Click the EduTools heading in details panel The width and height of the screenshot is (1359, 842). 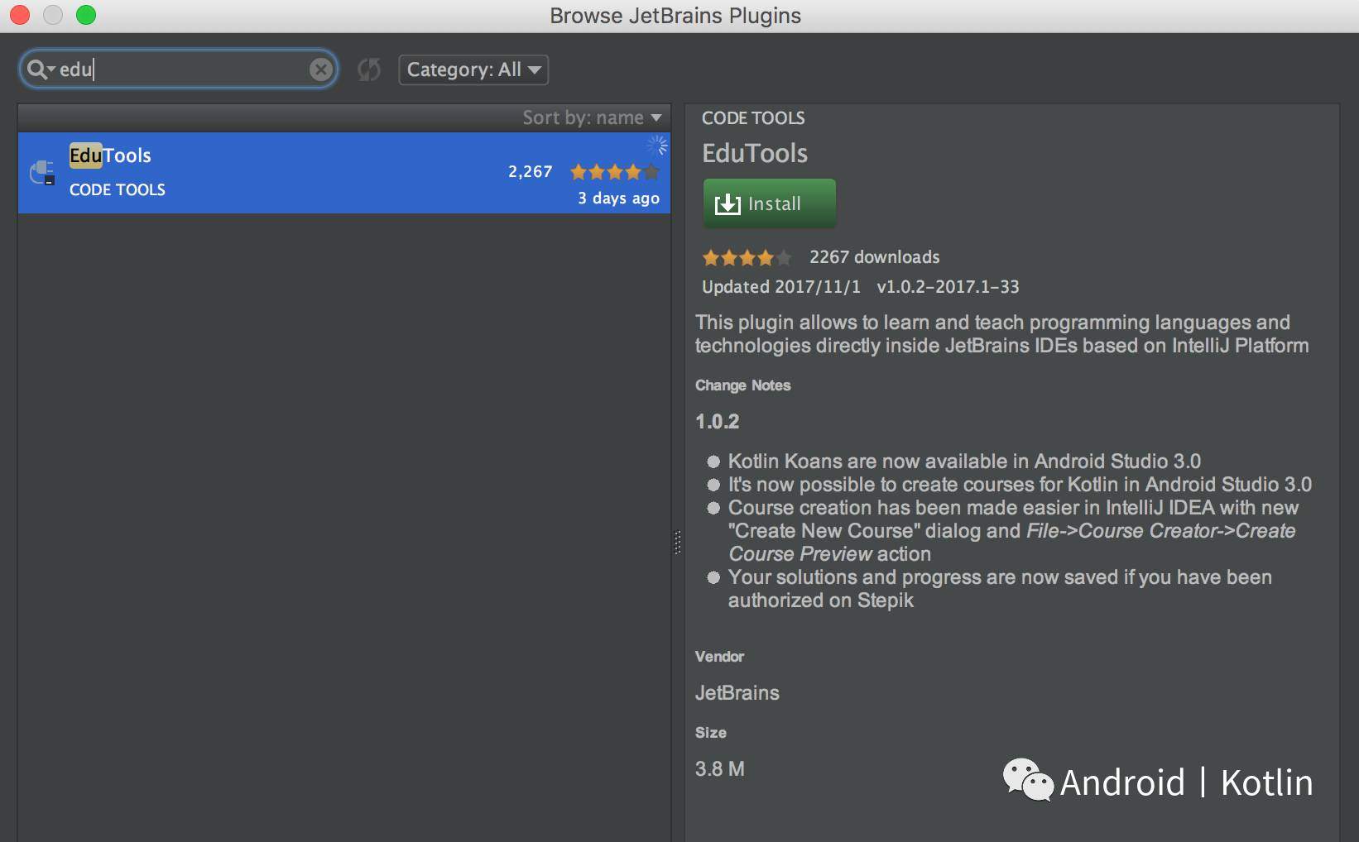755,153
